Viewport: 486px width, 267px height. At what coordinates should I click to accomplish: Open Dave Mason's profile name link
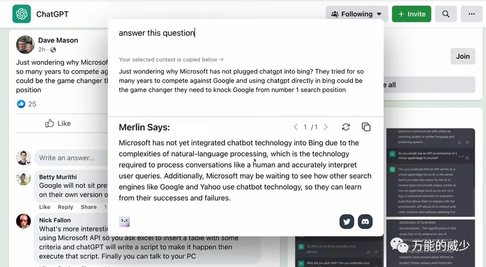coord(58,40)
